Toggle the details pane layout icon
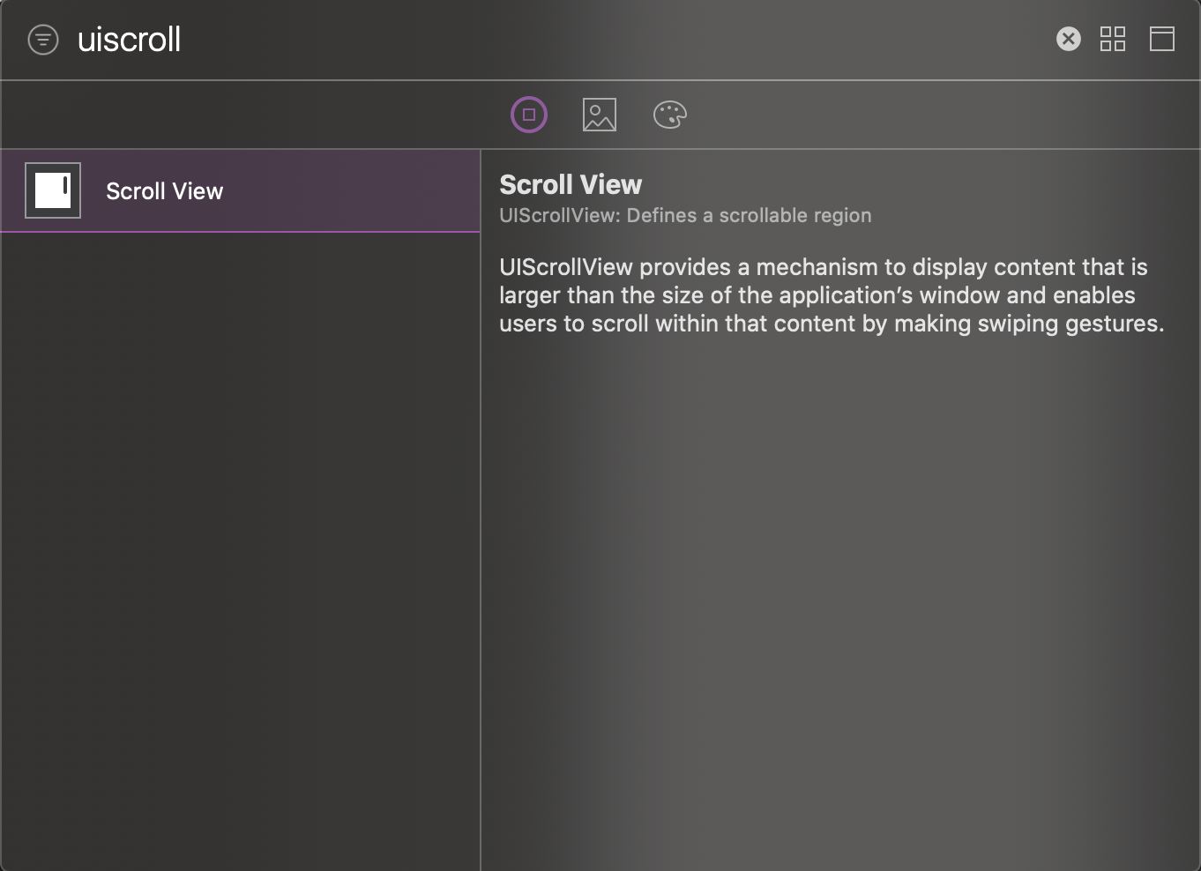 tap(1161, 39)
